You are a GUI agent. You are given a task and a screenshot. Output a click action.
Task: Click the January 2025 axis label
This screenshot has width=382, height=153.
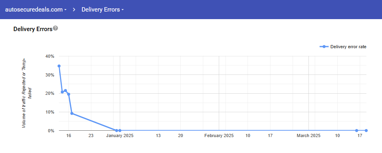point(120,136)
